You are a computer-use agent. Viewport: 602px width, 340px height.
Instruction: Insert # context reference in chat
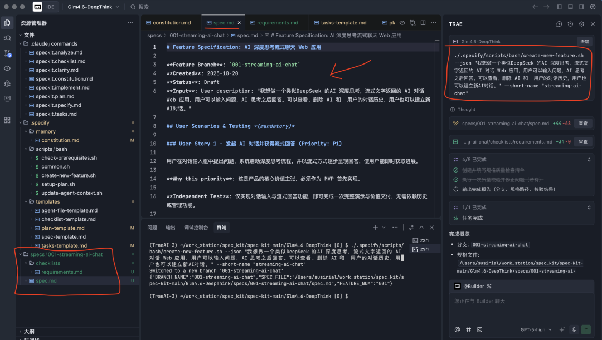tap(468, 329)
